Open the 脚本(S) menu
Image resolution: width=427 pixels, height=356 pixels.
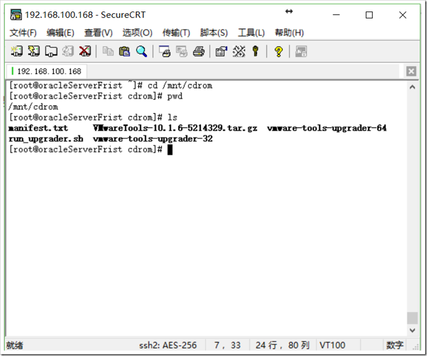coord(214,33)
